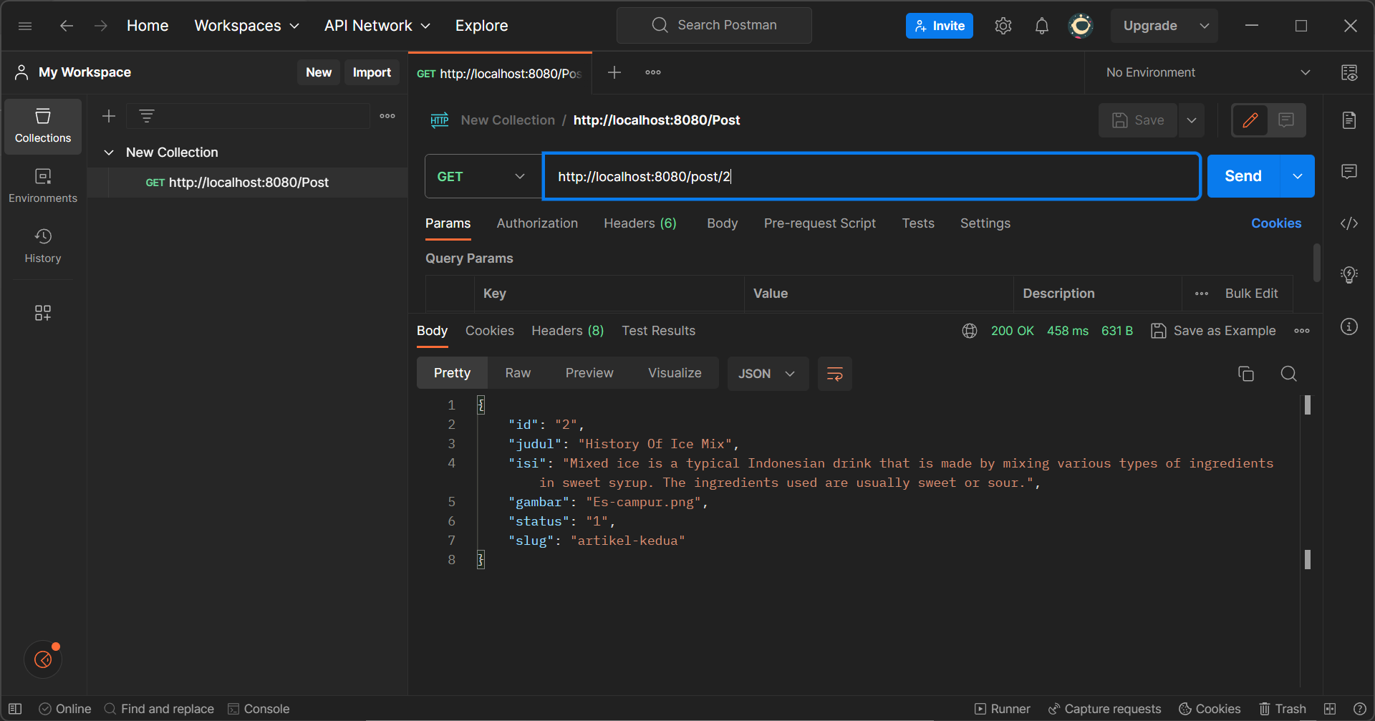Image resolution: width=1375 pixels, height=721 pixels.
Task: Open the request documentation panel
Action: tap(1349, 120)
